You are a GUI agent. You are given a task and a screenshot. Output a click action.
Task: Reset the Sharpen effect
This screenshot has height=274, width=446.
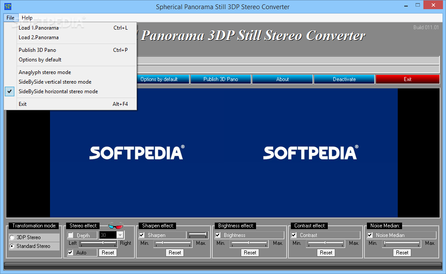(x=175, y=253)
